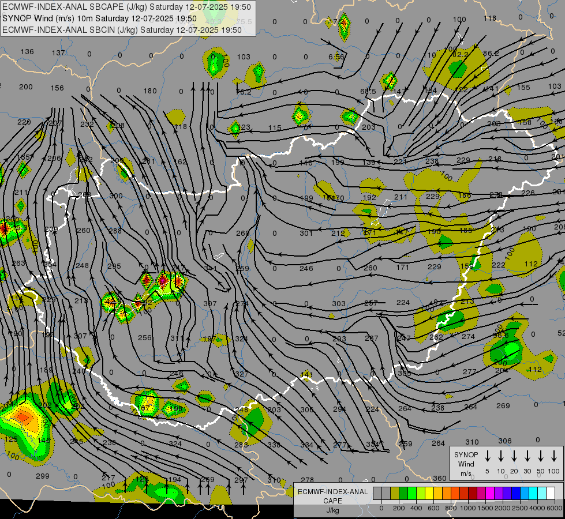Select dark red swatch right of 1000 tick
The width and height of the screenshot is (565, 519).
473,494
